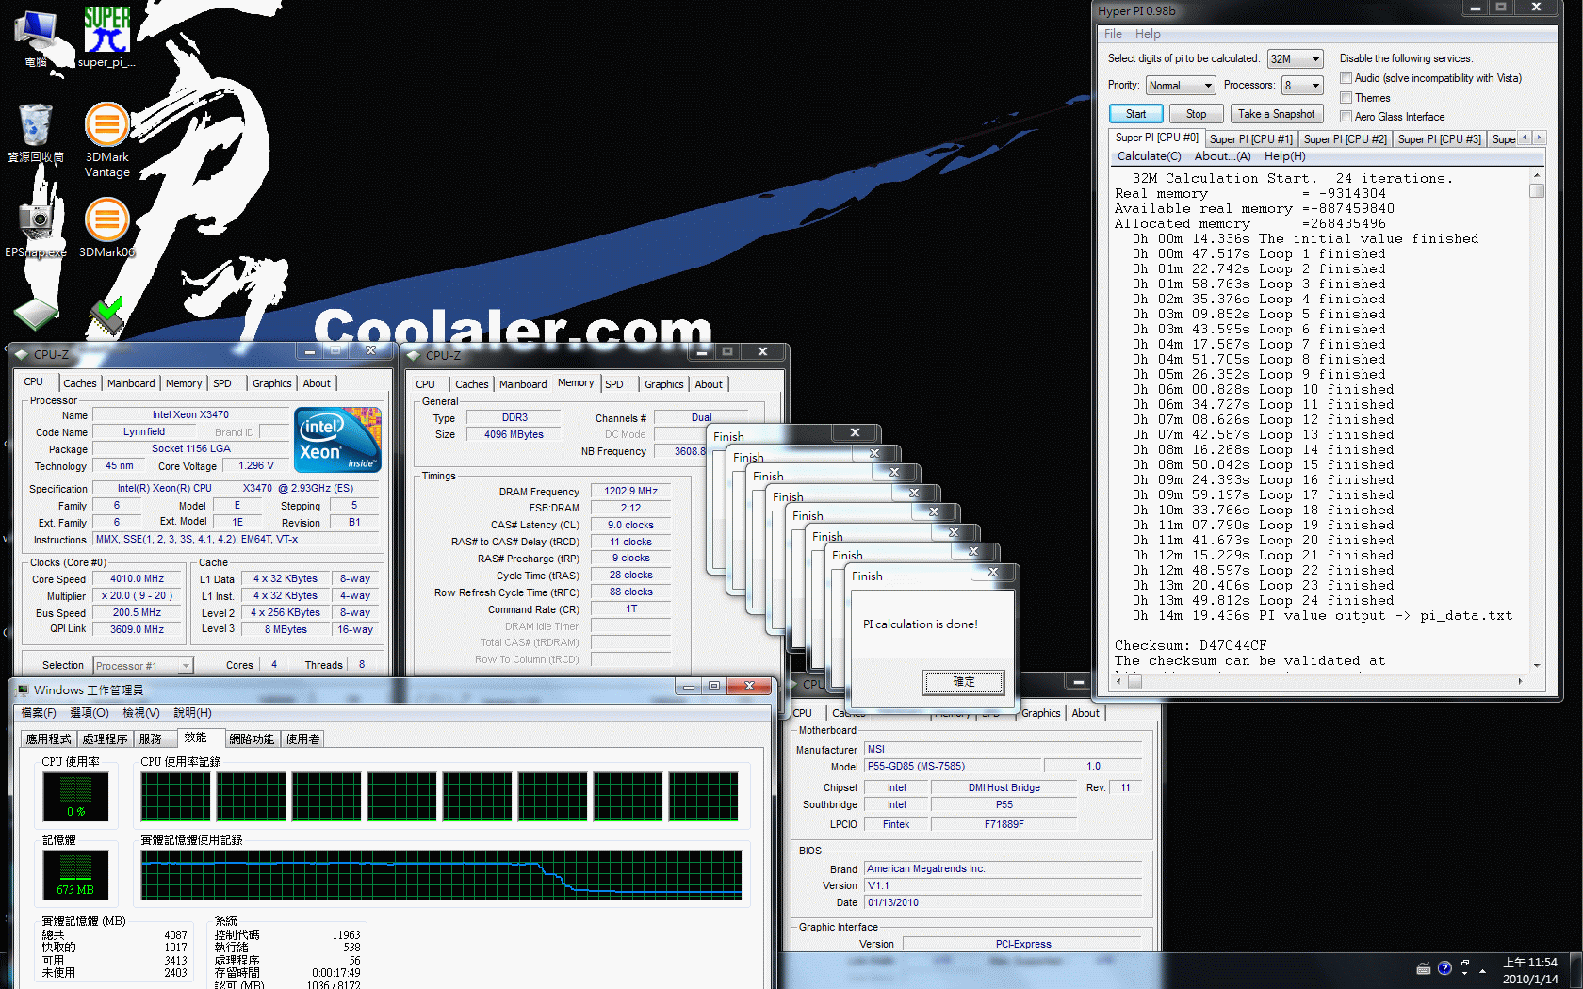Open SPD tab in CPU-Z Xeon processor window
The image size is (1583, 989).
tap(222, 383)
